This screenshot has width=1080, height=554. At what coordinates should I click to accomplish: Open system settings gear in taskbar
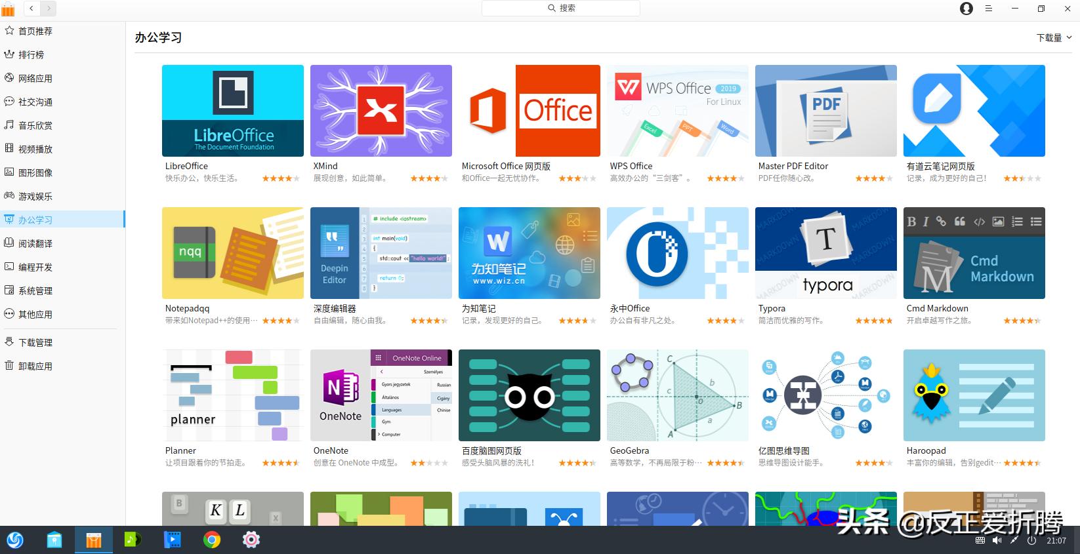point(251,540)
